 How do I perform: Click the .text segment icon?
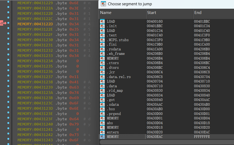pos(103,35)
